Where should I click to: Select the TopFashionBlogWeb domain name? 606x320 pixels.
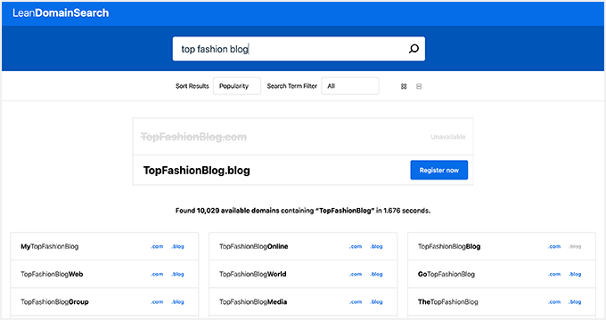click(52, 274)
